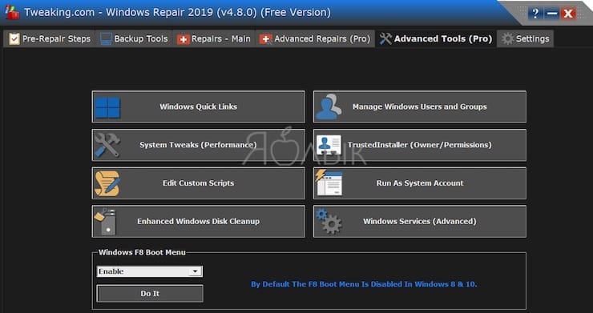The height and width of the screenshot is (313, 593).
Task: Open Windows Services (Advanced)
Action: [419, 221]
